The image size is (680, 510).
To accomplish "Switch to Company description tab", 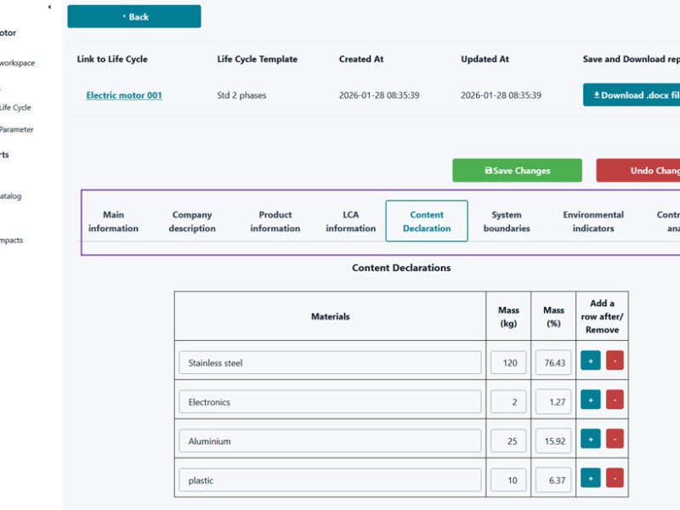I will pos(192,221).
